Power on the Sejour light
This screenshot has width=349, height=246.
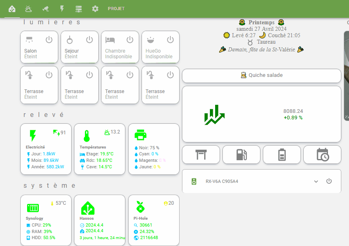tap(89, 40)
